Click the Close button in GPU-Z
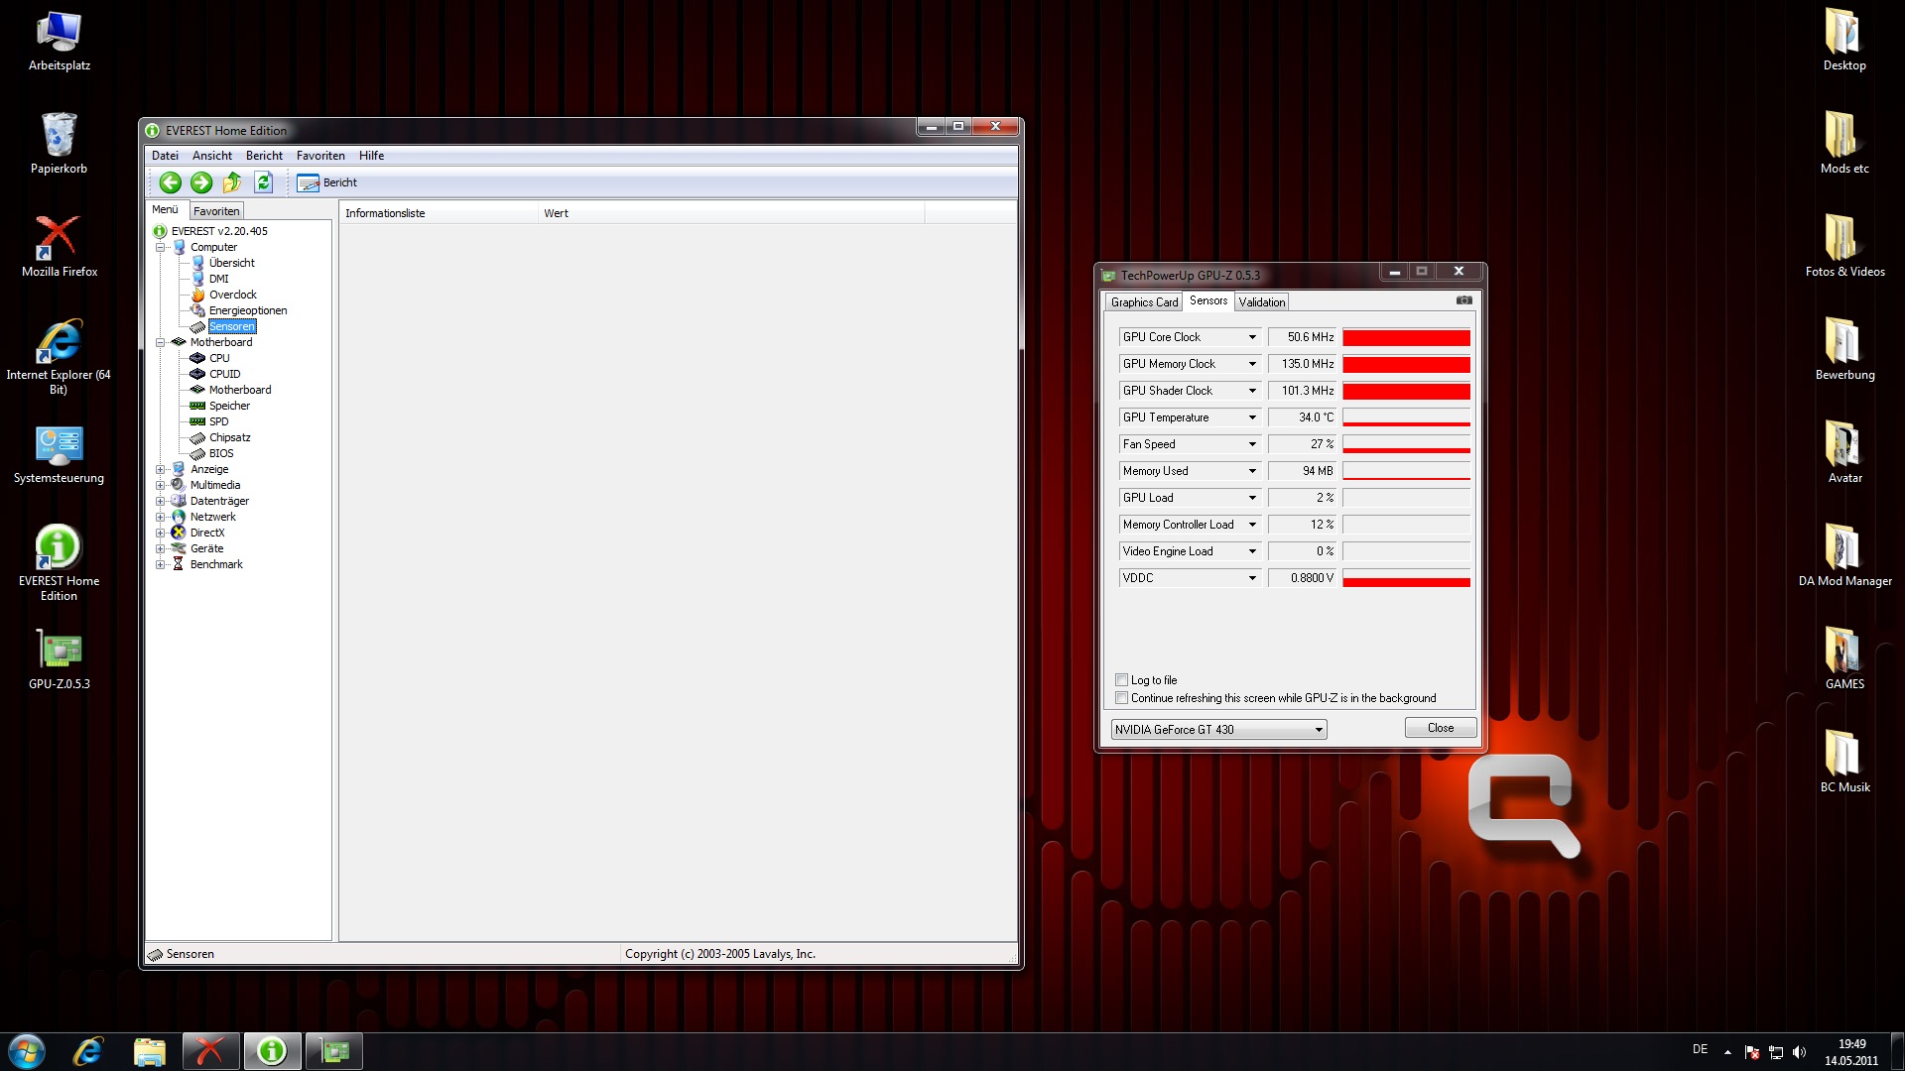Image resolution: width=1905 pixels, height=1071 pixels. coord(1440,728)
